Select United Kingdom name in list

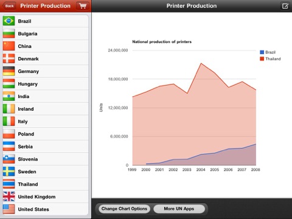(x=36, y=197)
